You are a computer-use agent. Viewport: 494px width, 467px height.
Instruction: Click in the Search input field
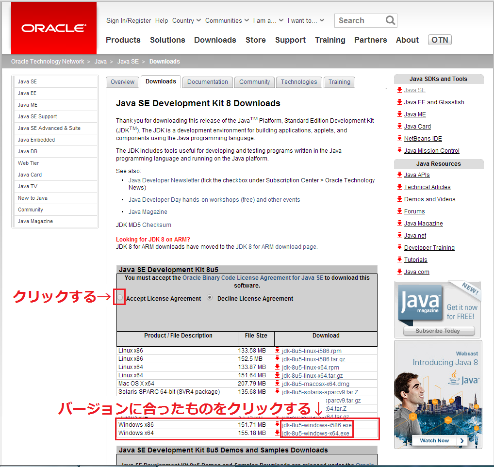click(361, 20)
